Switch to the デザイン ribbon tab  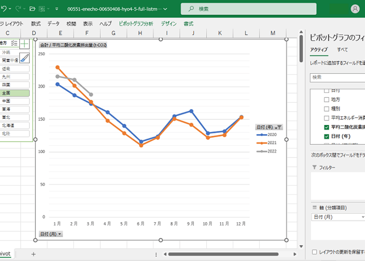click(x=169, y=24)
